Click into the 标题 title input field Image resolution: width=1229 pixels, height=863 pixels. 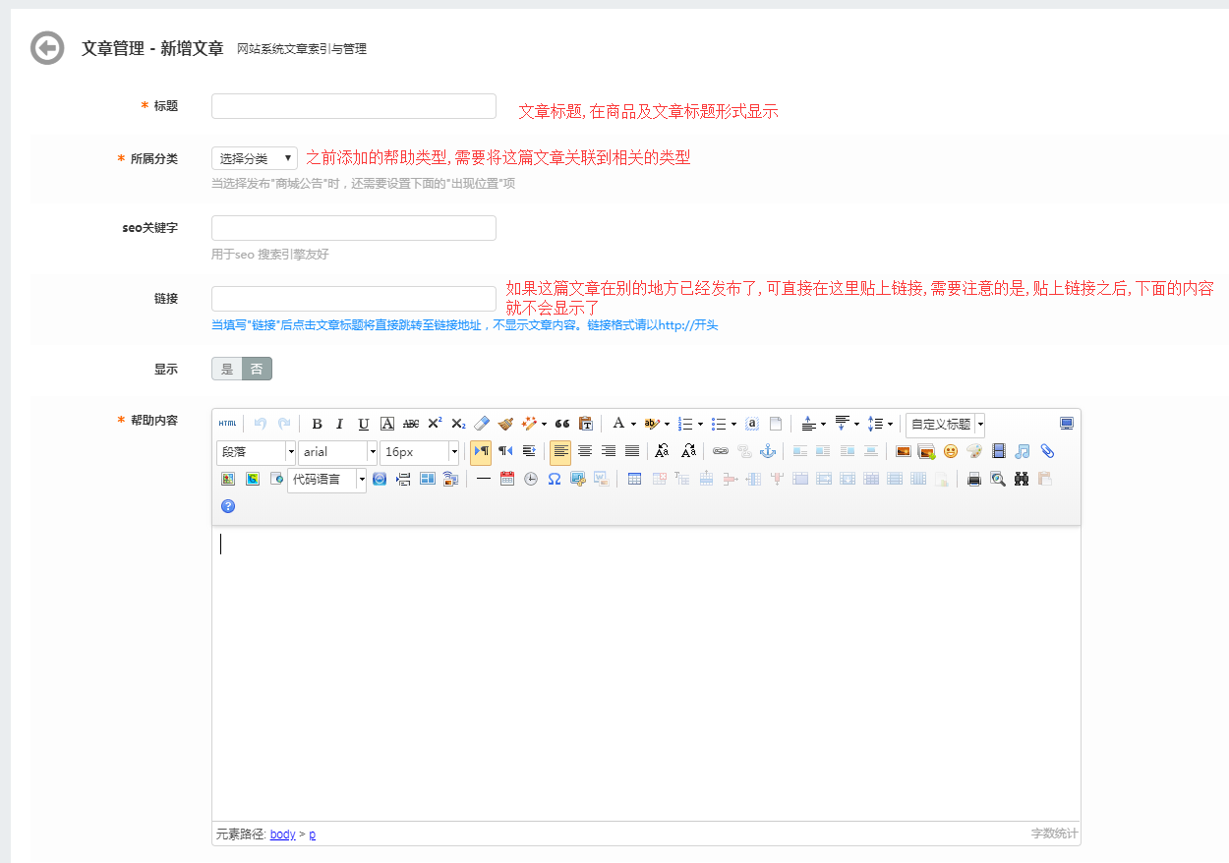pos(353,106)
